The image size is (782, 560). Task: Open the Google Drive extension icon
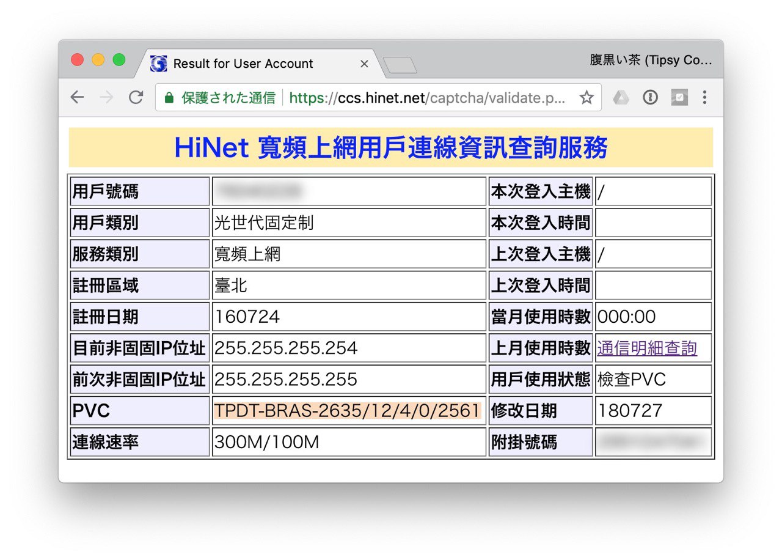pyautogui.click(x=621, y=97)
